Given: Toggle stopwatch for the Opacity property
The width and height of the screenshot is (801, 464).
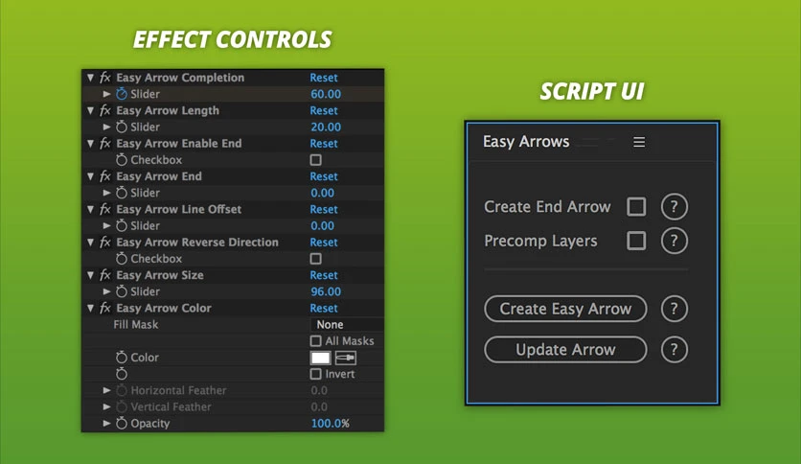Looking at the screenshot, I should coord(122,423).
